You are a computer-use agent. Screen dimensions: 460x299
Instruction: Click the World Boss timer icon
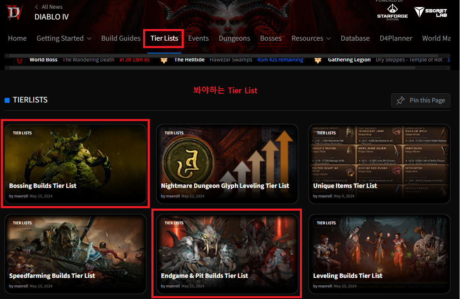(x=19, y=61)
